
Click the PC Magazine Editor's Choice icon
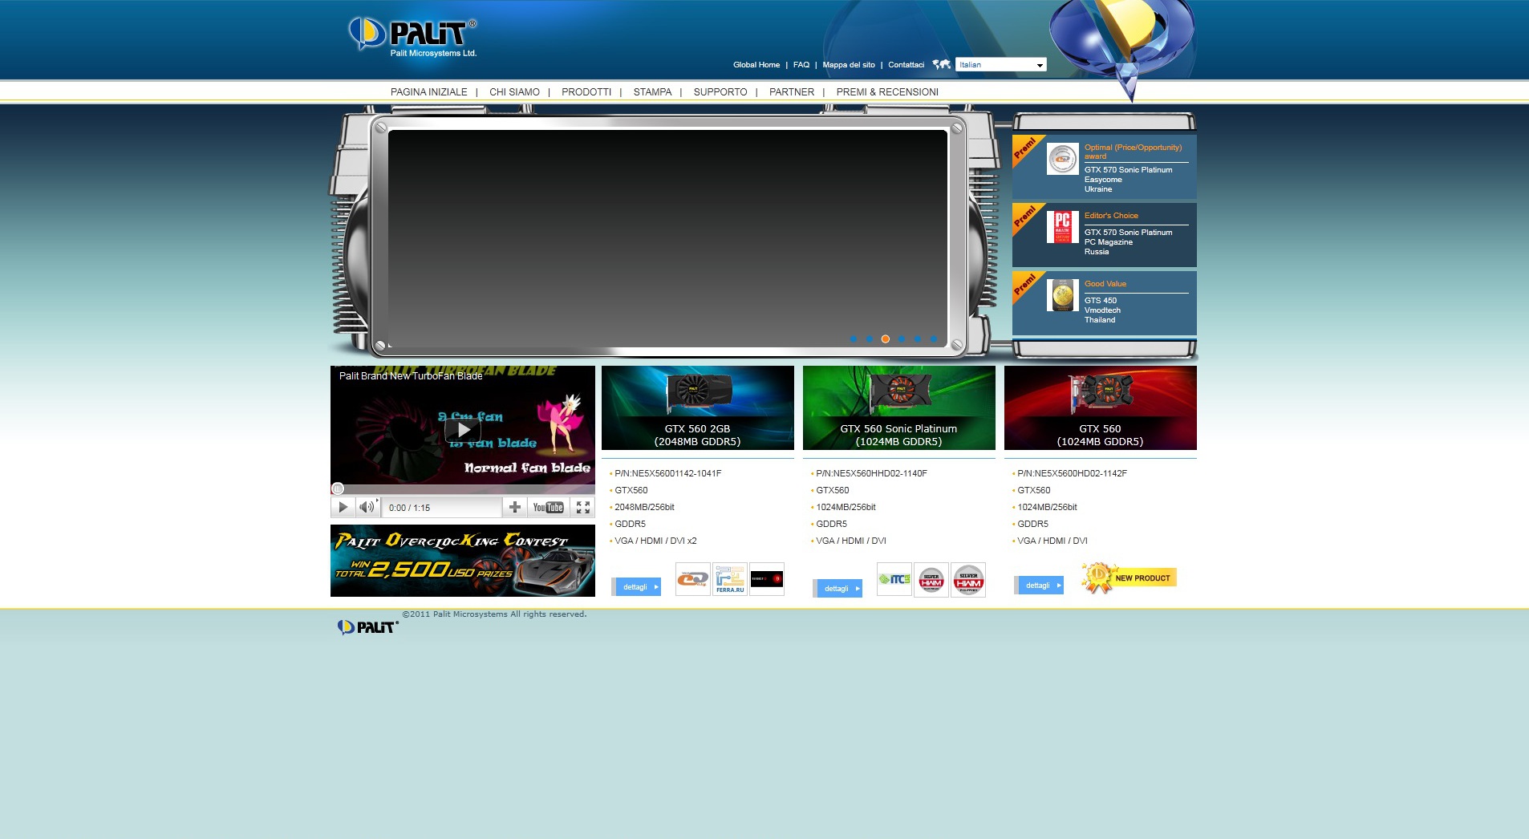point(1063,227)
